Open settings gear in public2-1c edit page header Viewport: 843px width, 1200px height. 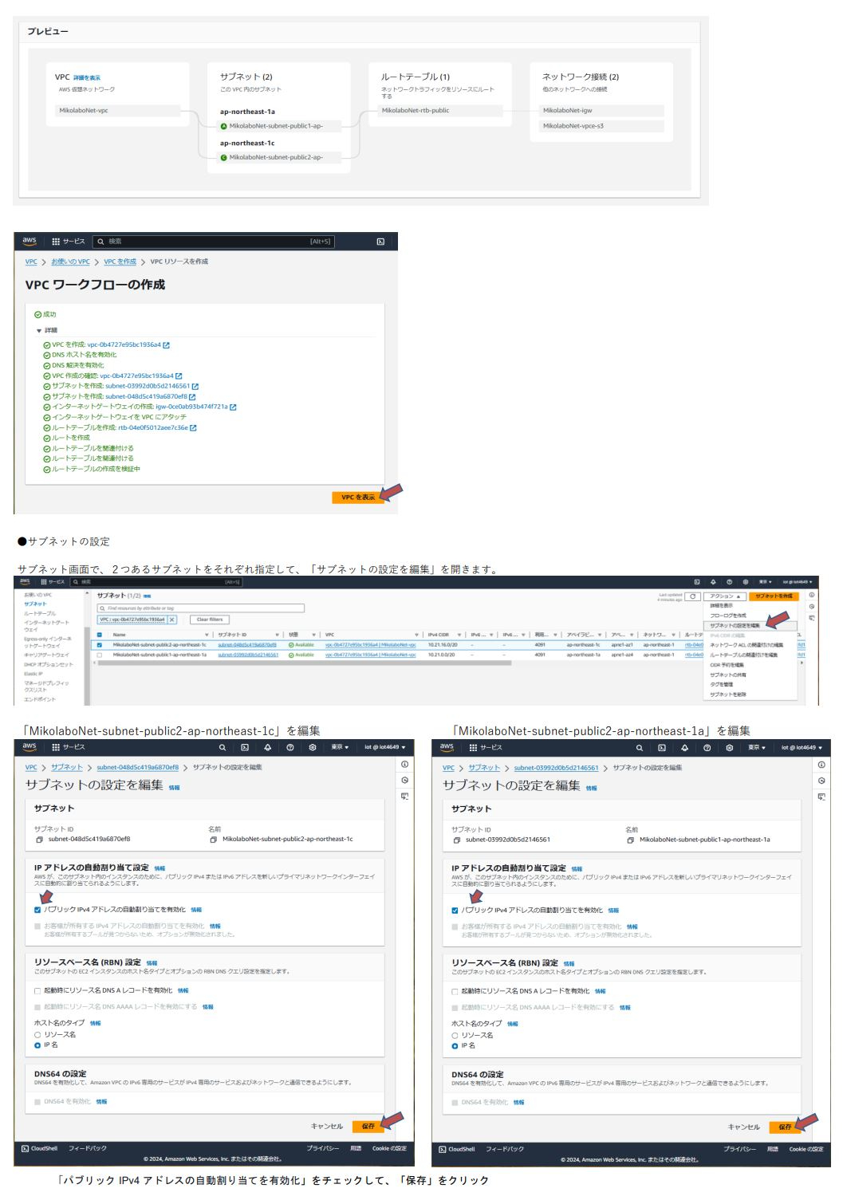(313, 748)
